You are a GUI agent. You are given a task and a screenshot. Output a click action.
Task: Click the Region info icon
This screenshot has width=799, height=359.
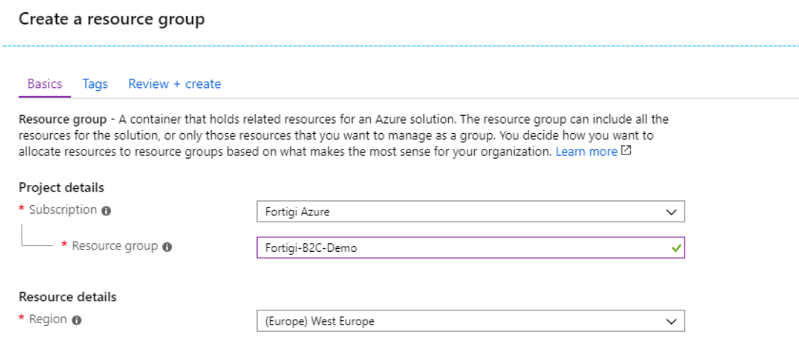(x=77, y=320)
